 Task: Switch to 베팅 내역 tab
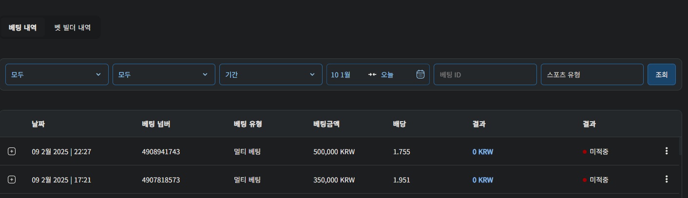coord(22,27)
